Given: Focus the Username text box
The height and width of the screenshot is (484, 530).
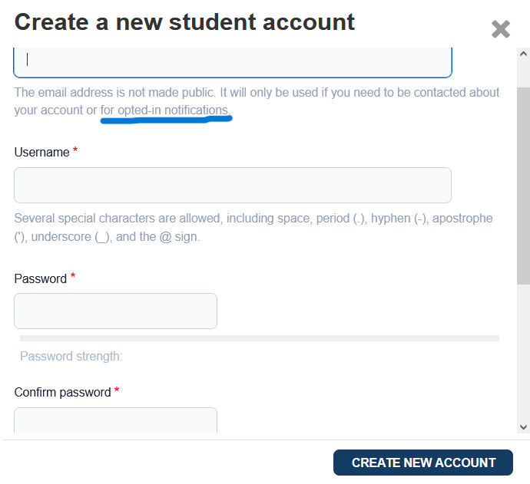Looking at the screenshot, I should pyautogui.click(x=232, y=185).
